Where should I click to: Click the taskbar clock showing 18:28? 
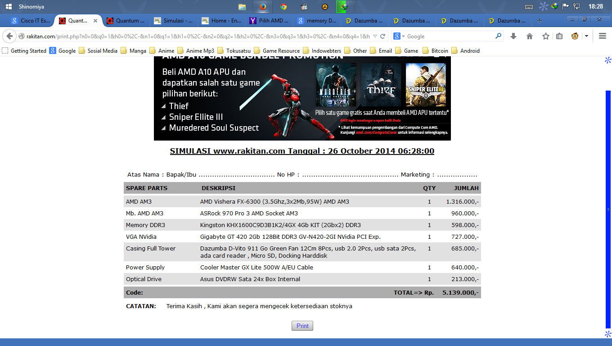point(595,7)
